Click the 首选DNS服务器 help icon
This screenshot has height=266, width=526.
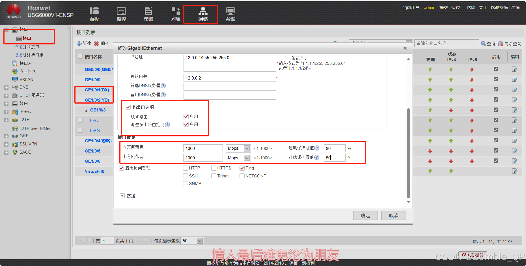(163, 86)
